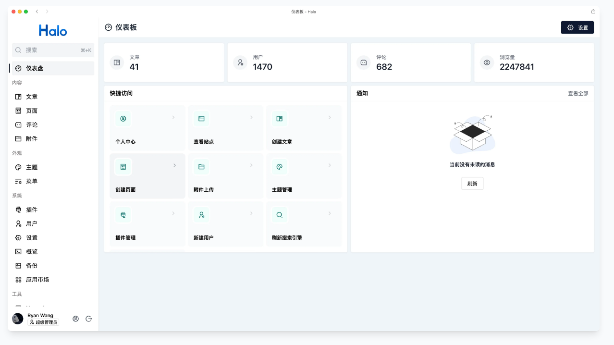Click the logout icon in sidebar footer
Viewport: 614px width, 345px height.
89,319
